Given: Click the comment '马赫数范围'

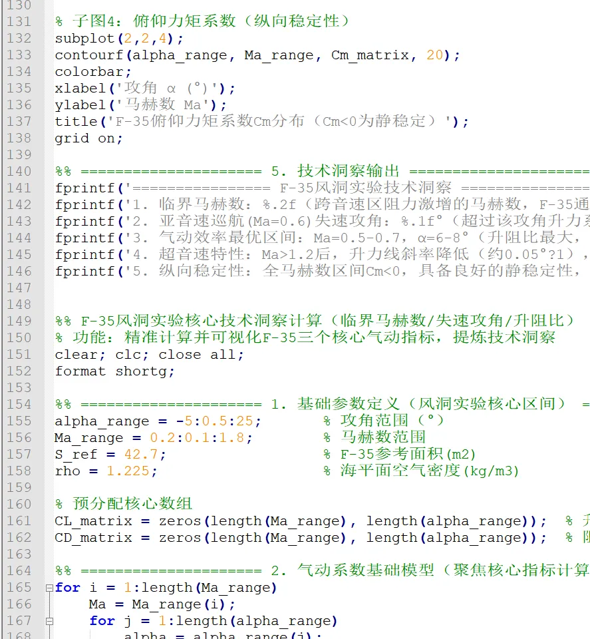Looking at the screenshot, I should (374, 437).
